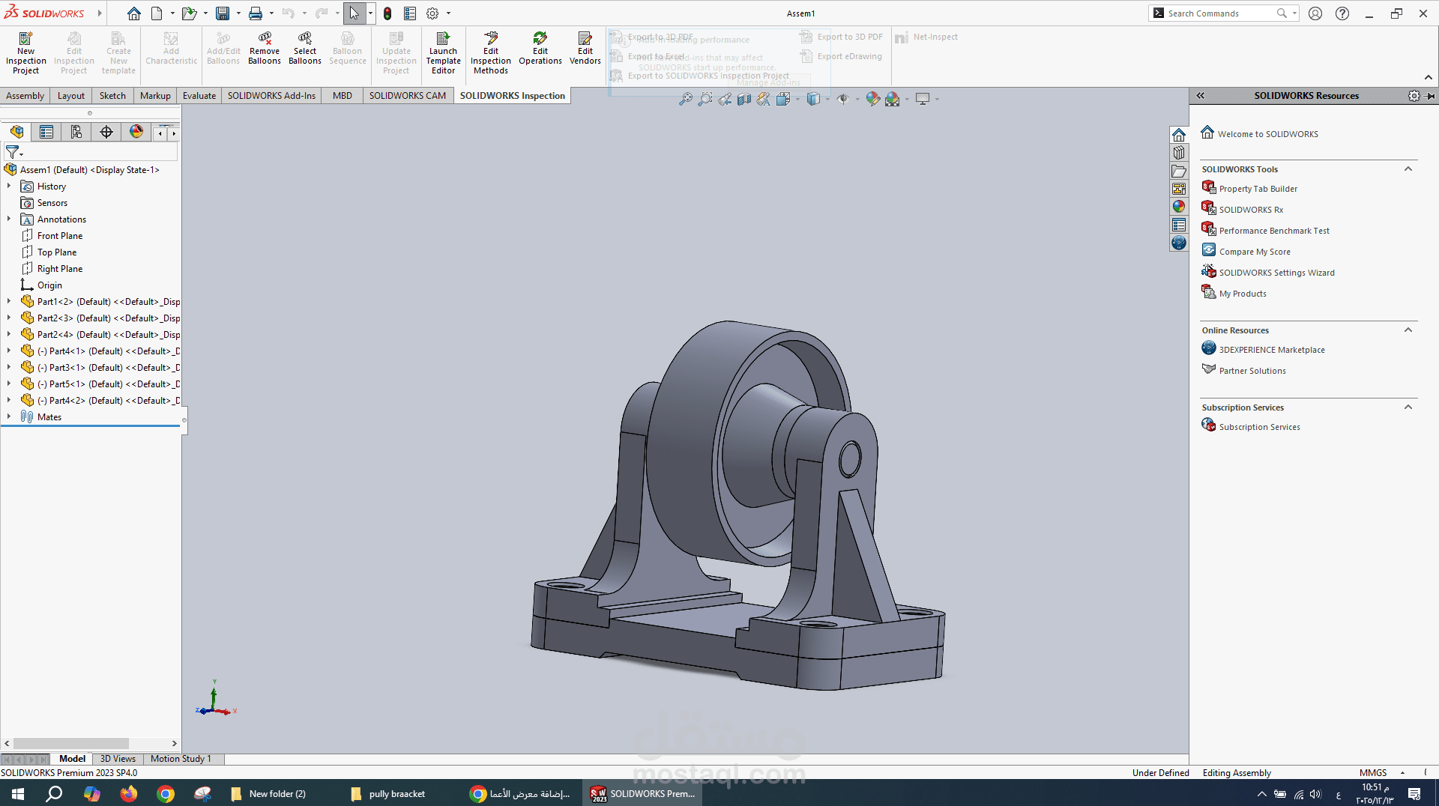1439x806 pixels.
Task: Open Motion Study 1 tab
Action: [181, 759]
